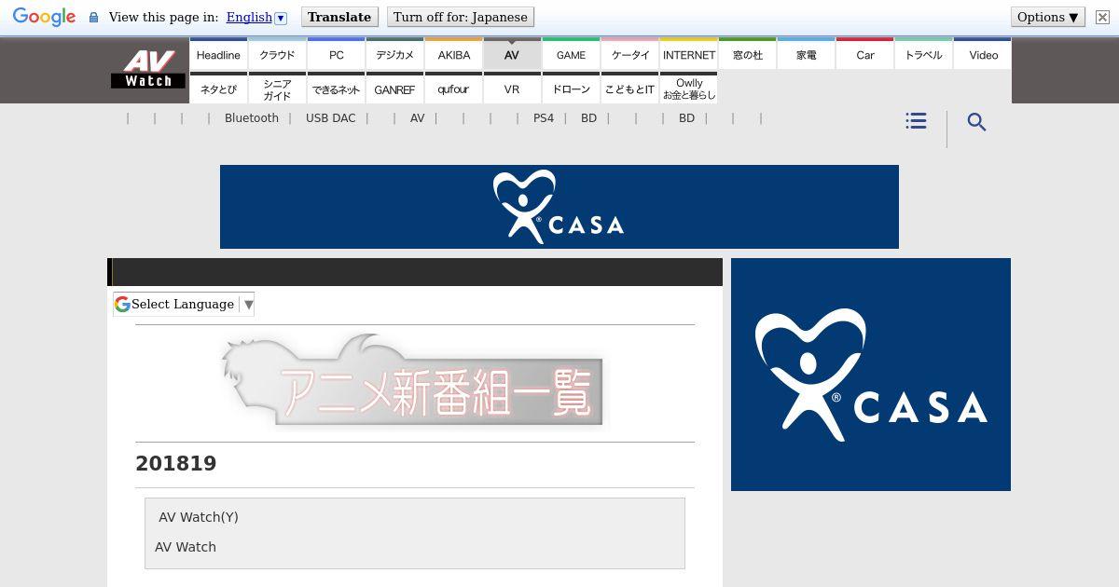The height and width of the screenshot is (587, 1119).
Task: Open the Options dropdown menu
Action: (1048, 17)
